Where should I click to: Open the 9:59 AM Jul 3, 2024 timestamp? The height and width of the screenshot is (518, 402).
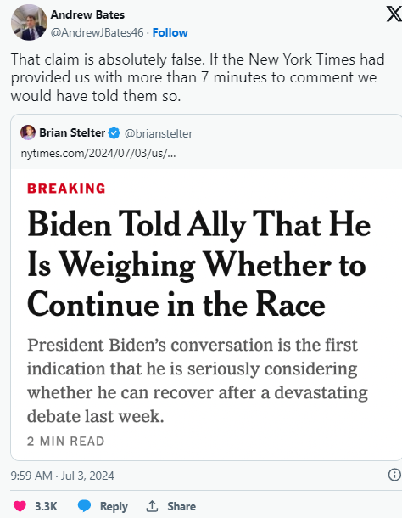pyautogui.click(x=63, y=476)
